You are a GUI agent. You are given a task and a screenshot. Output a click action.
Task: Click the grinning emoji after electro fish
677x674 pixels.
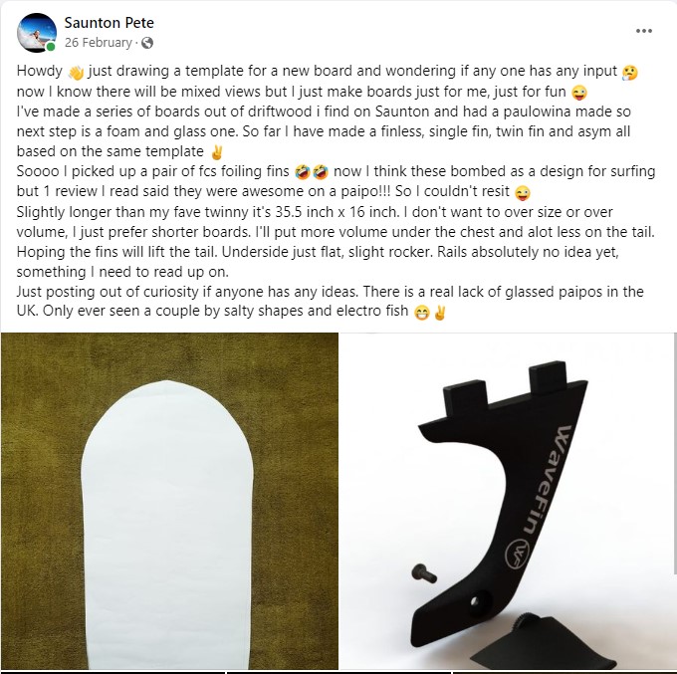pyautogui.click(x=421, y=313)
